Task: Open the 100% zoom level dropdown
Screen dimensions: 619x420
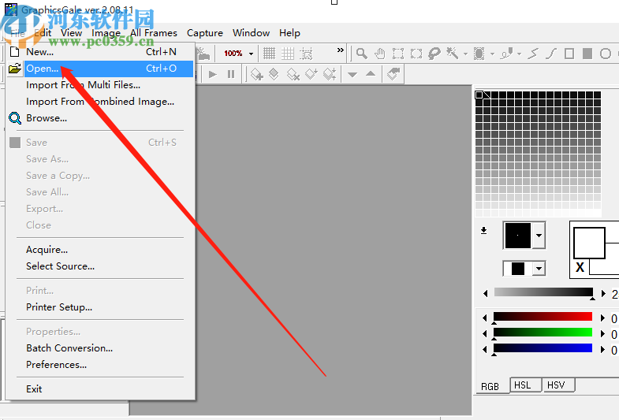Action: [x=251, y=54]
